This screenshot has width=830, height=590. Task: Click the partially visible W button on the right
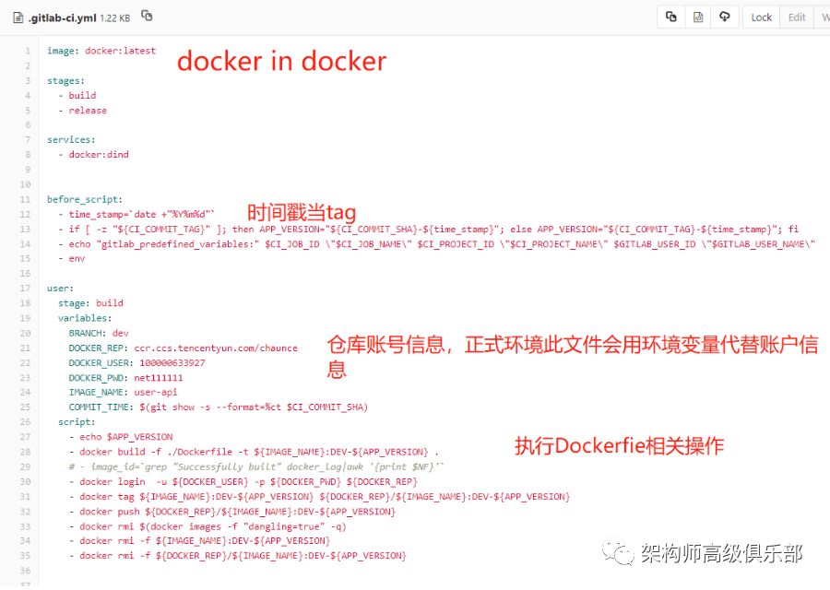click(824, 16)
